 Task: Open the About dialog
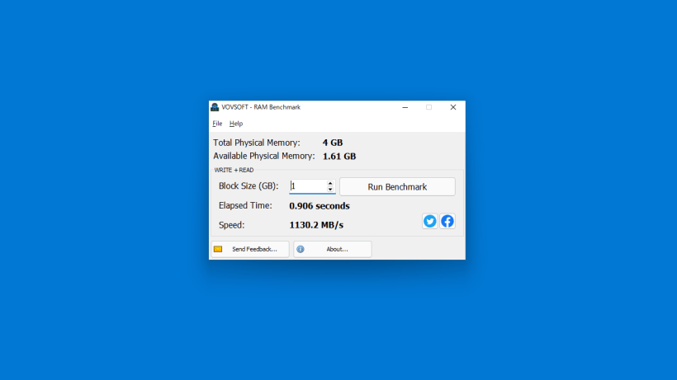coord(333,249)
